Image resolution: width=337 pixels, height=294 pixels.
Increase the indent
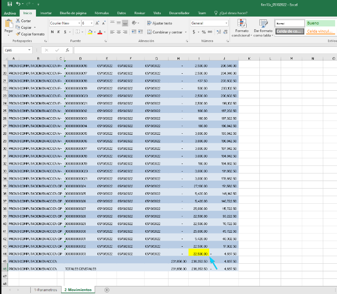coord(141,32)
